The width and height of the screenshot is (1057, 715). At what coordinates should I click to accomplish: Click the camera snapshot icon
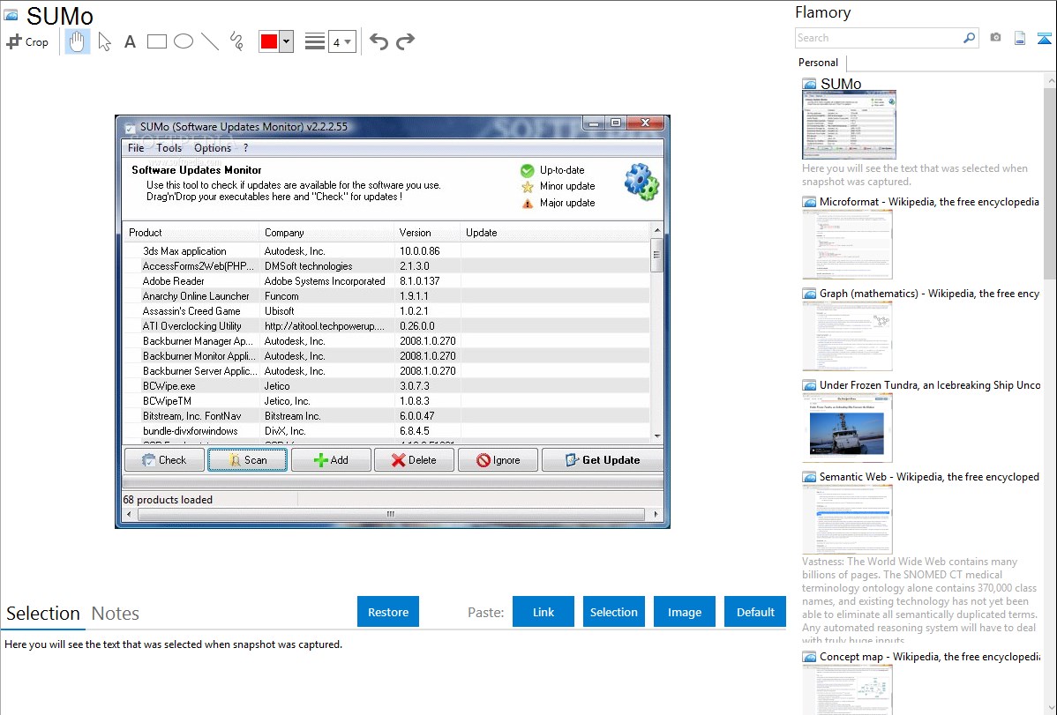[995, 38]
